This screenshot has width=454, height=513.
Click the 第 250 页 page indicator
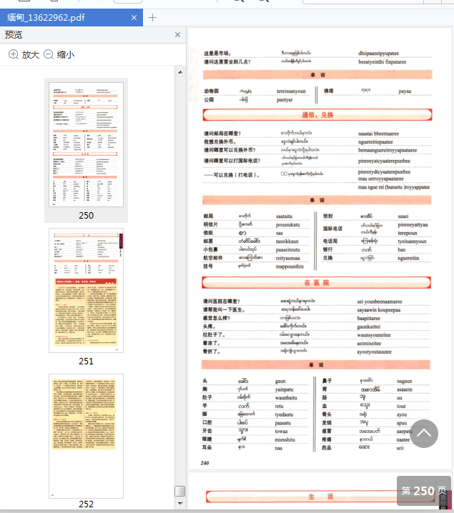pos(424,491)
